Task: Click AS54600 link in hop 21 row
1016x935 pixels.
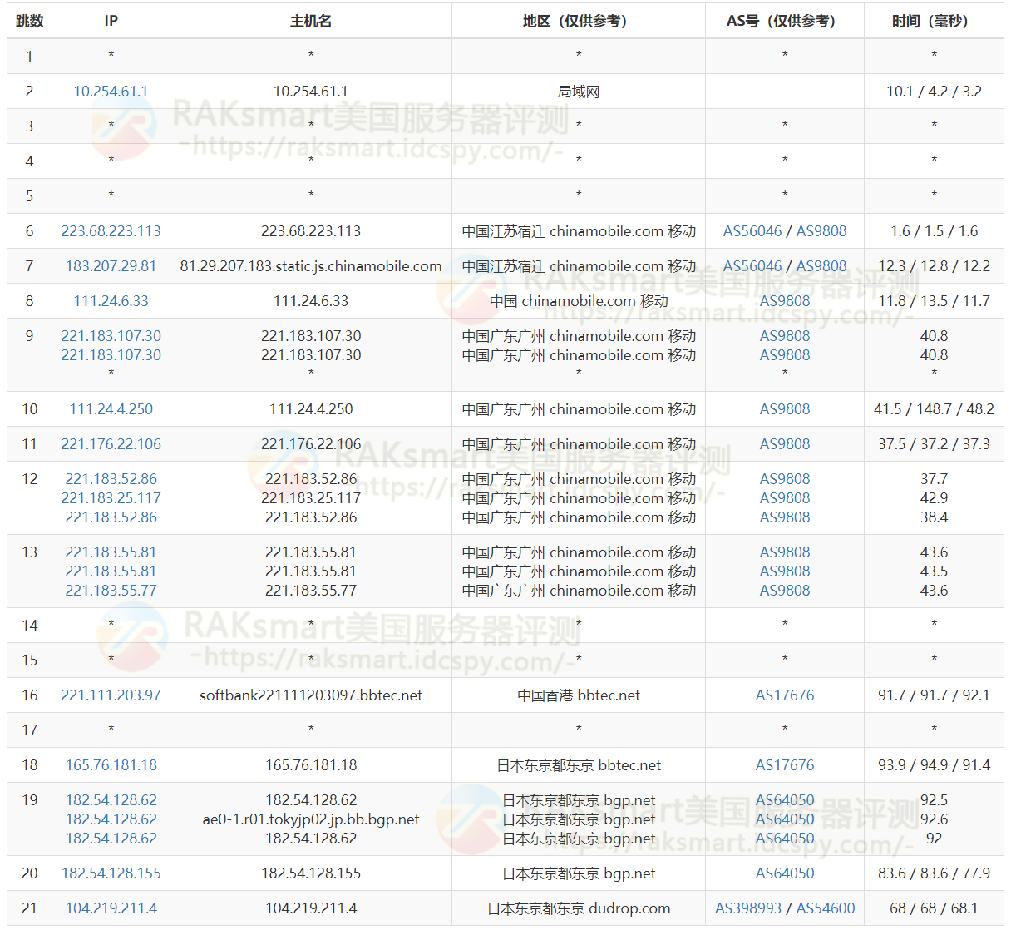Action: (826, 908)
